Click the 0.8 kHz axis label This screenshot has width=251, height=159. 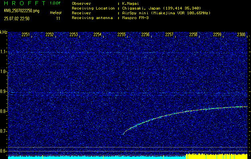point(3,111)
